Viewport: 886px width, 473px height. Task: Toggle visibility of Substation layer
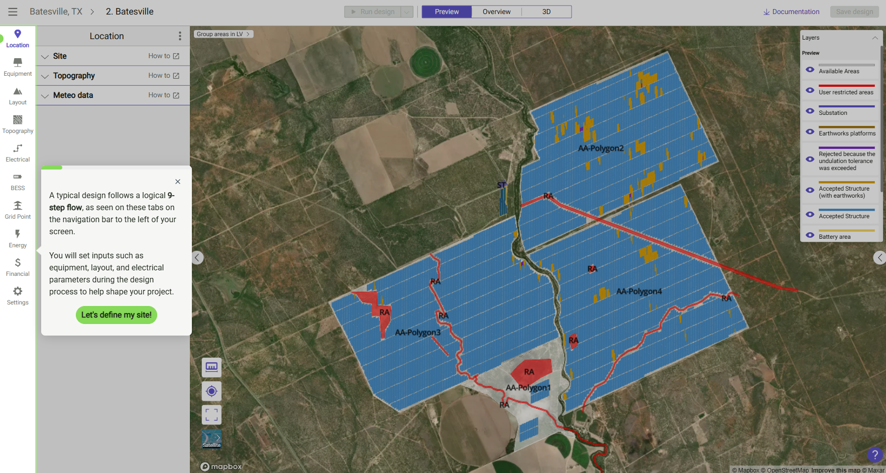(810, 111)
